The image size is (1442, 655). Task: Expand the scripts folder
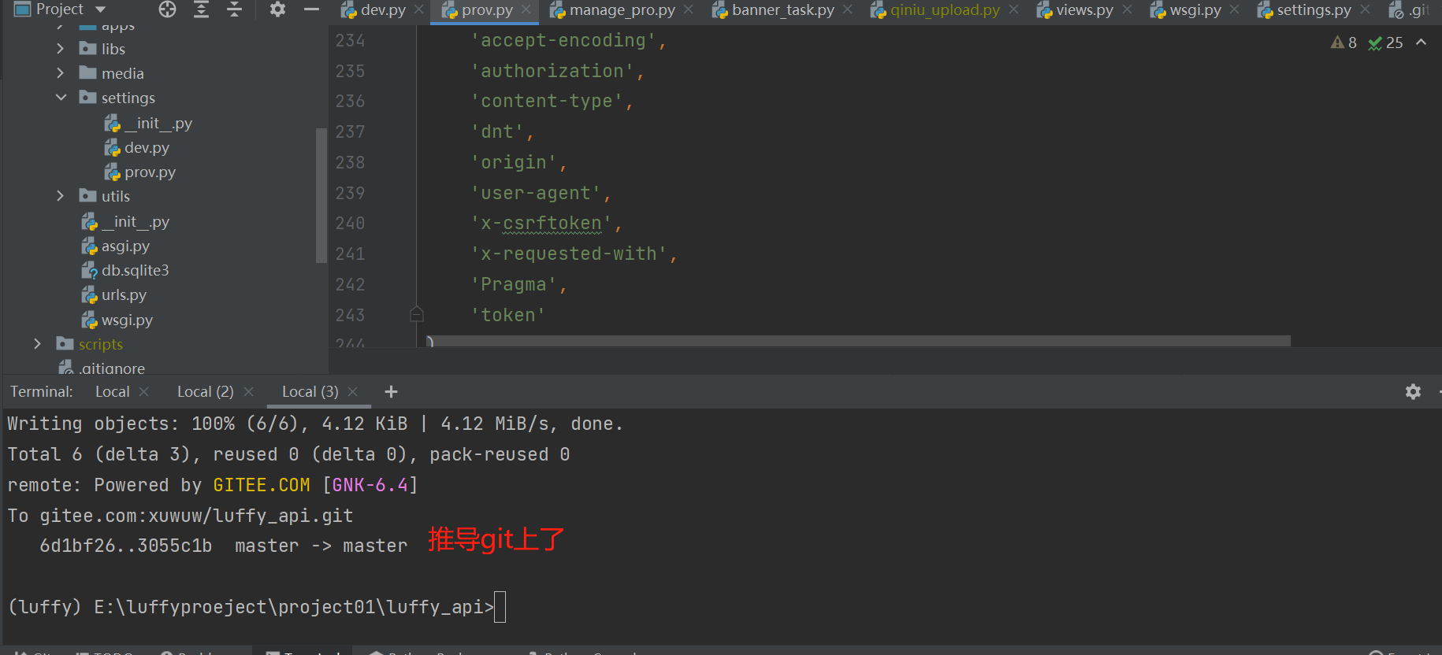37,344
